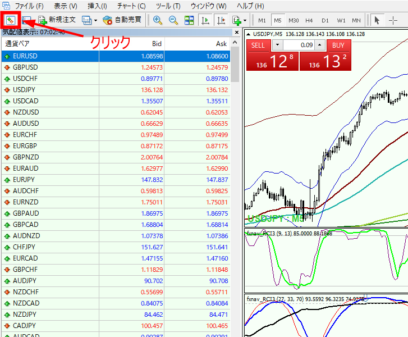
Task: Select the arrow cursor tool
Action: (x=377, y=20)
